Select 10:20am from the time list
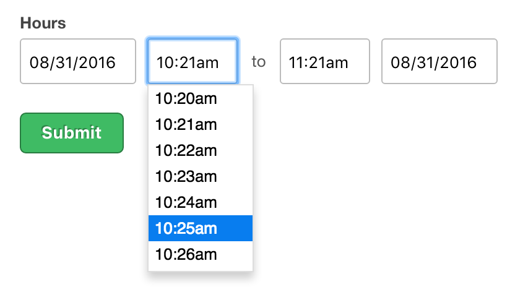This screenshot has height=287, width=515. (200, 98)
